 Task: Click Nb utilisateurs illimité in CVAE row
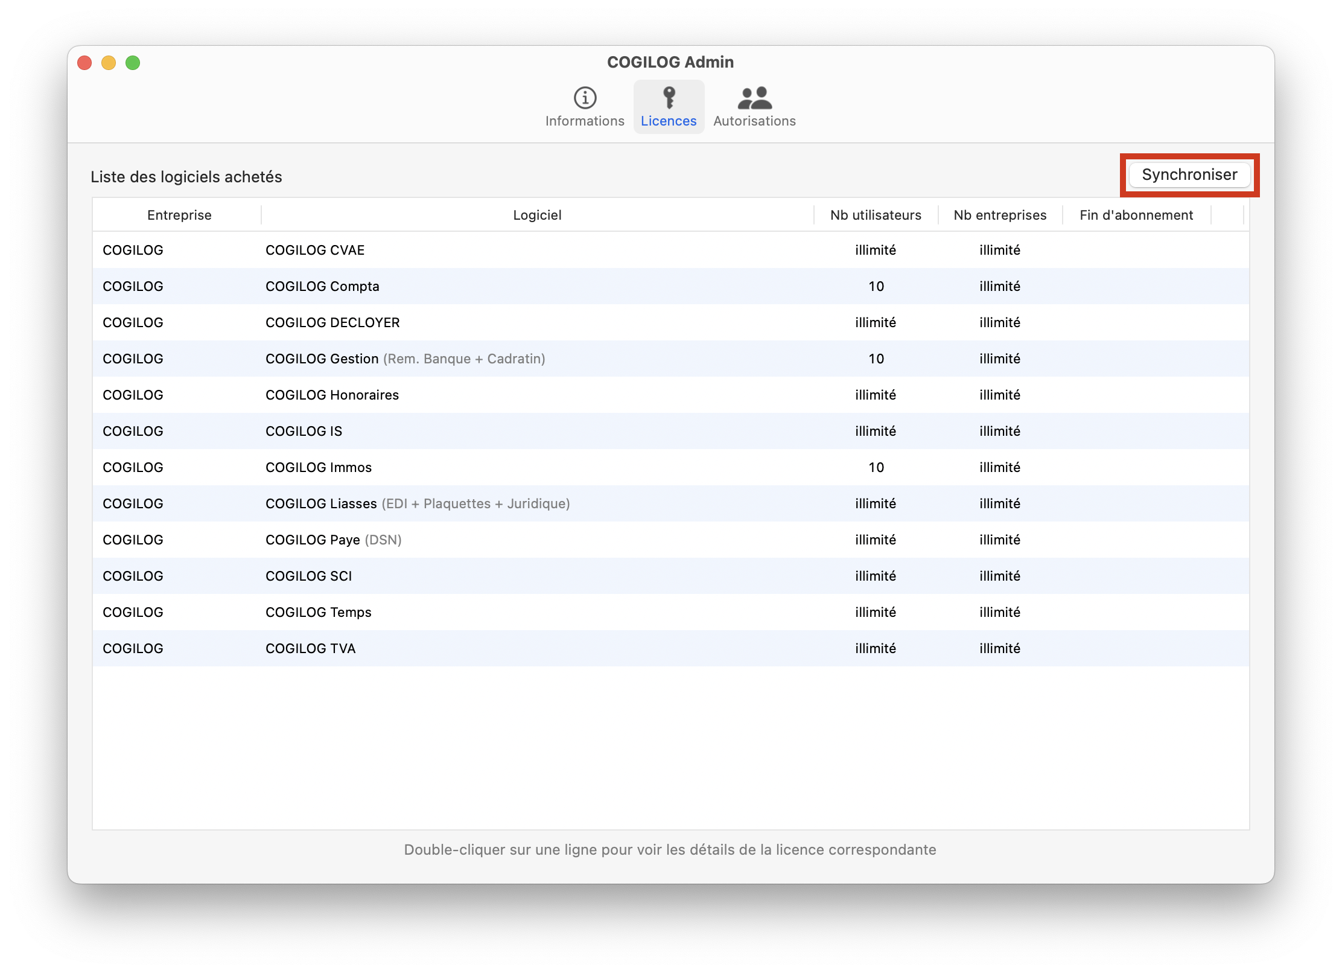pos(876,250)
